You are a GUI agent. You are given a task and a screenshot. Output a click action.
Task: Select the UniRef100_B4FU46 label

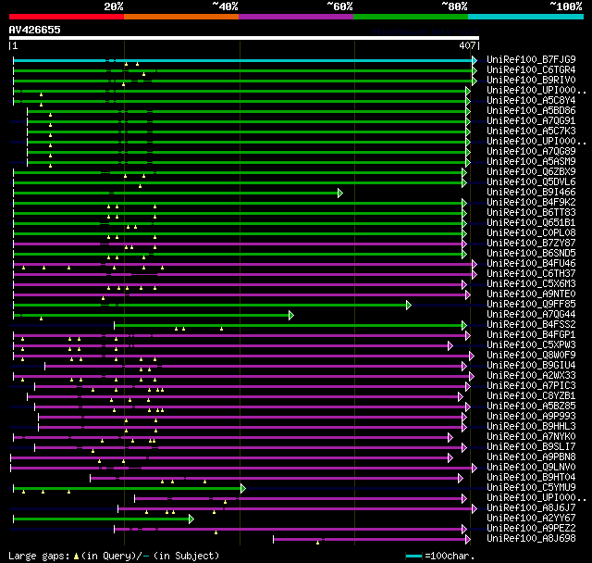[531, 264]
